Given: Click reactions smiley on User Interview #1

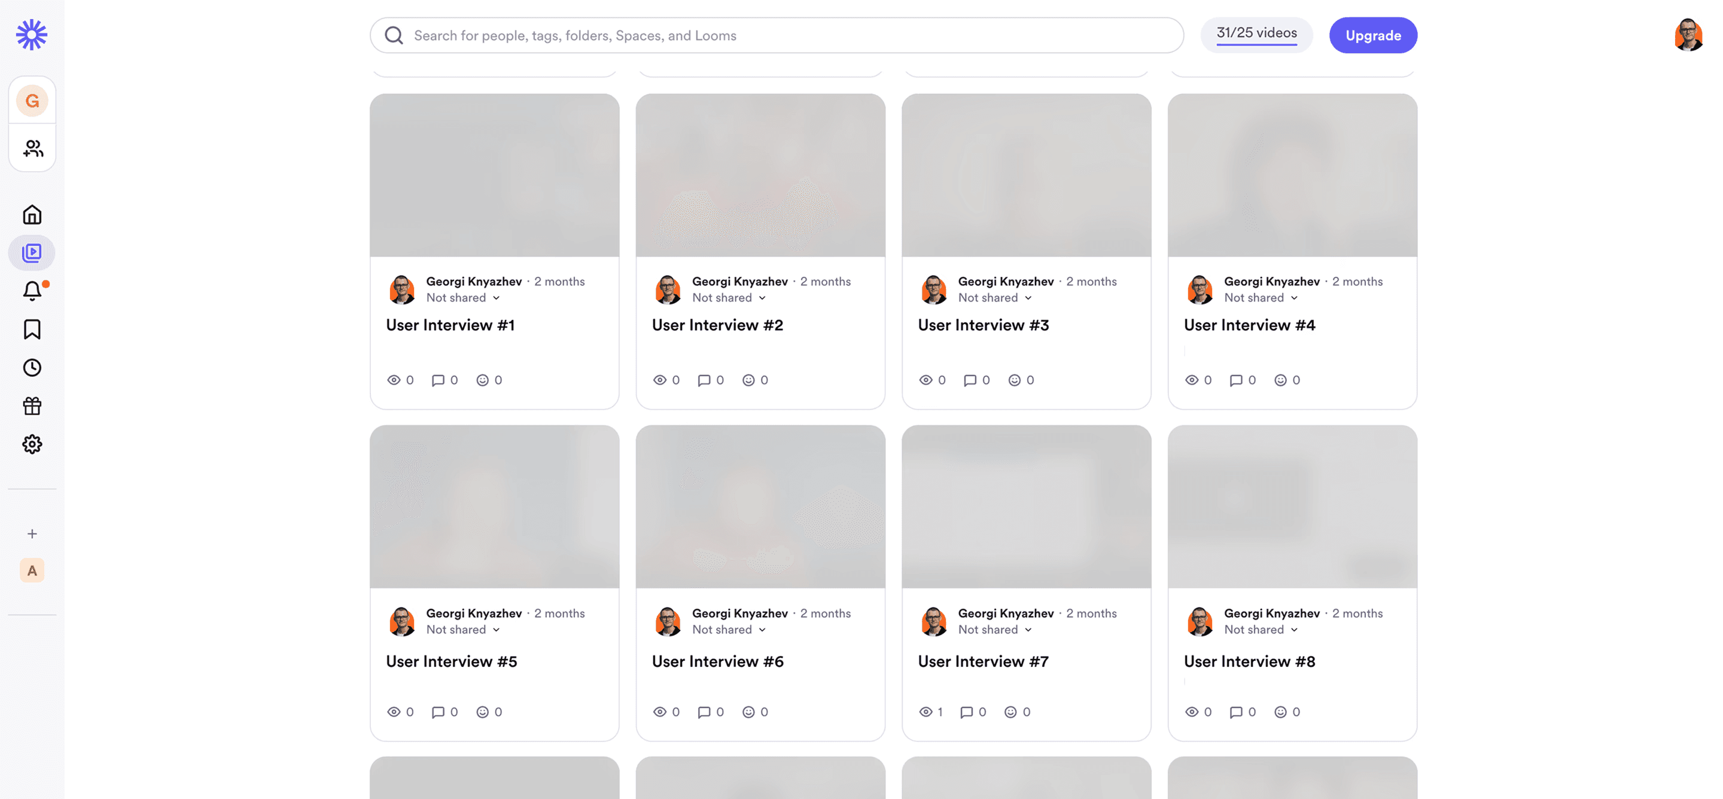Looking at the screenshot, I should pos(482,380).
